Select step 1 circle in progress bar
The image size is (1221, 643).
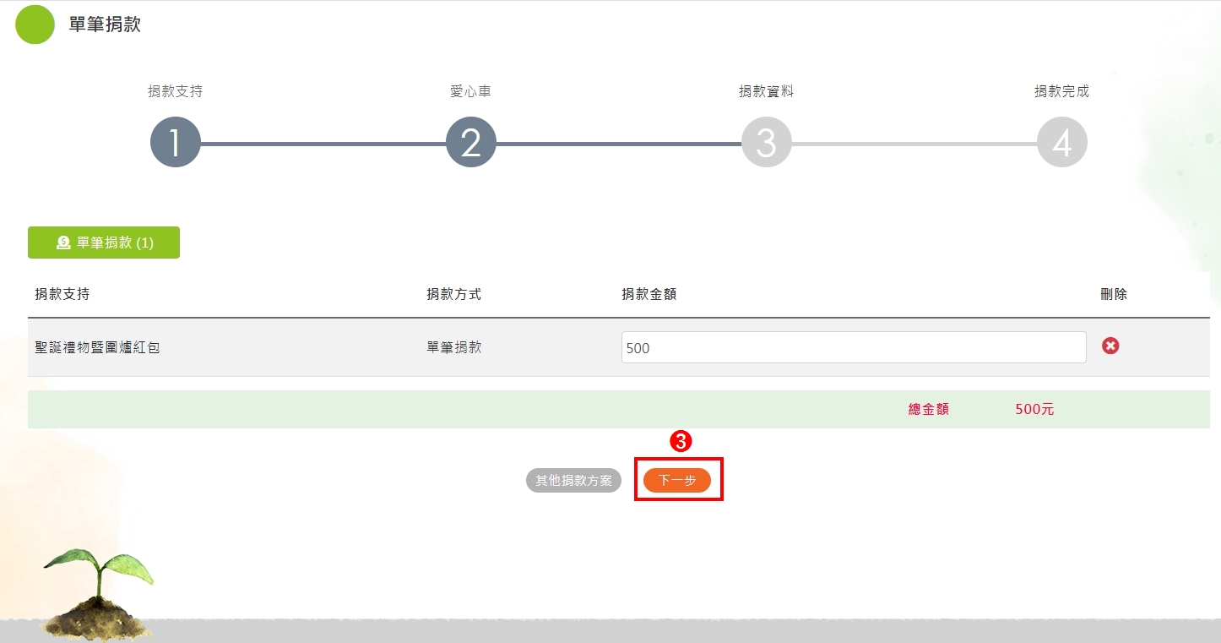pyautogui.click(x=175, y=142)
